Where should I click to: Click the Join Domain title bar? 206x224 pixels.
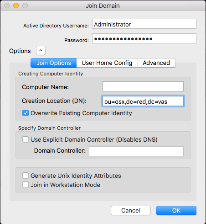click(103, 5)
